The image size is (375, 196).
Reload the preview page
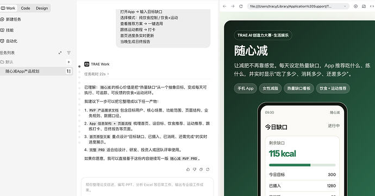(241, 6)
